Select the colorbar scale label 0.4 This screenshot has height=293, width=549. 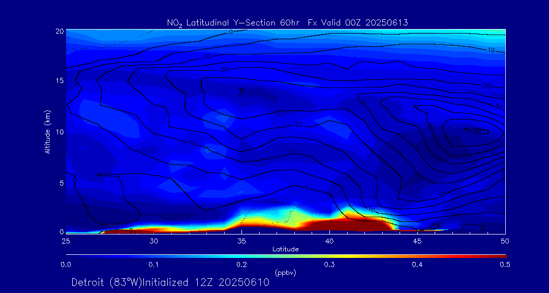pos(417,265)
